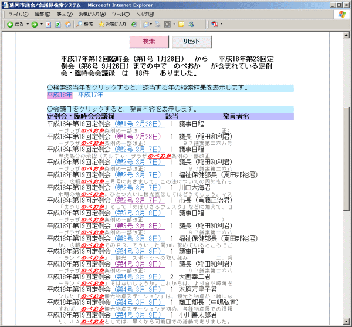352x327 pixels.
Task: Open 第4号 3月9日 link in 議事日程 row
Action: tap(138, 251)
